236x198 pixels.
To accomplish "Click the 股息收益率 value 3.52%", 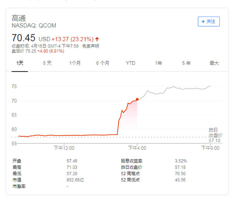I will tap(181, 161).
